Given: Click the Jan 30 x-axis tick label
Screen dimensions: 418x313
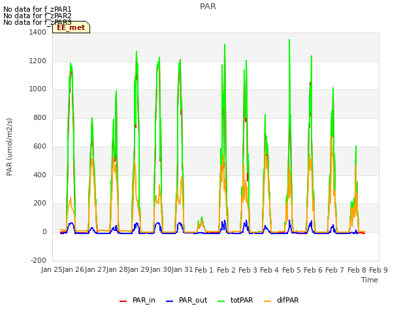Looking at the screenshot, I should pos(161,269).
